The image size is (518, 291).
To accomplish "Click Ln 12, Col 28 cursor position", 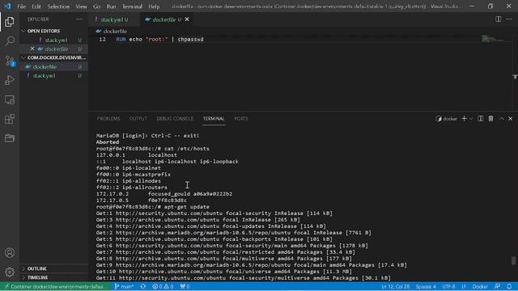I will coord(395,286).
